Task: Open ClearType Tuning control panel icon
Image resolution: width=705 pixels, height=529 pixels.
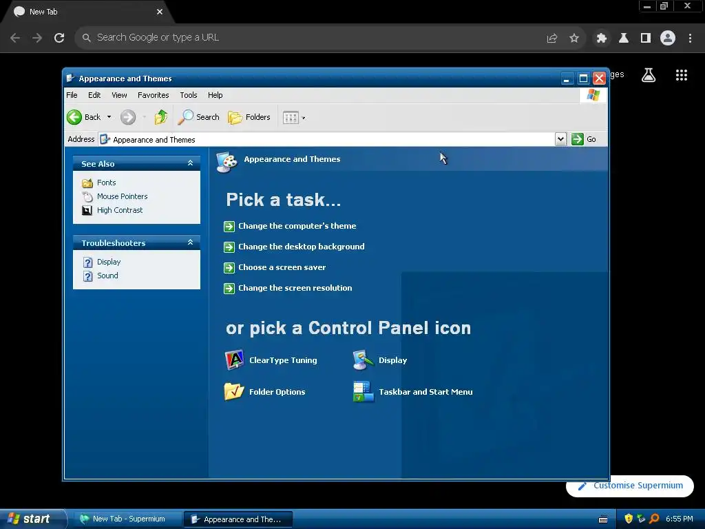Action: click(x=234, y=360)
